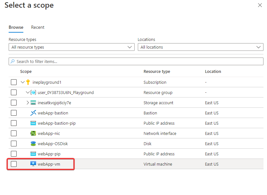
Task: Open the Locations dropdown
Action: coord(200,47)
